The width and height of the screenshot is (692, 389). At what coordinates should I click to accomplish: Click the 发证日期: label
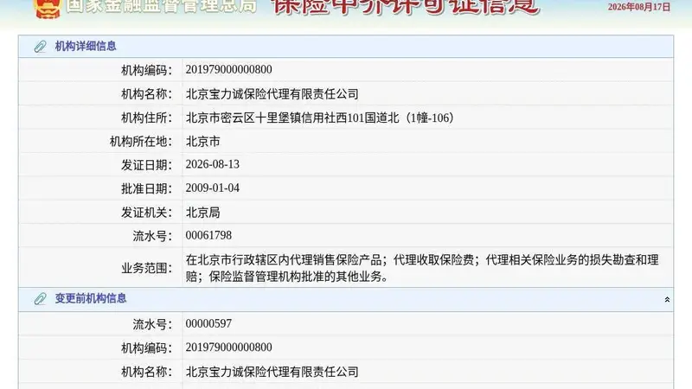[146, 165]
